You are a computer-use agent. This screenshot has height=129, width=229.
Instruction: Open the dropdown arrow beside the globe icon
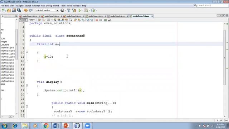[65, 10]
